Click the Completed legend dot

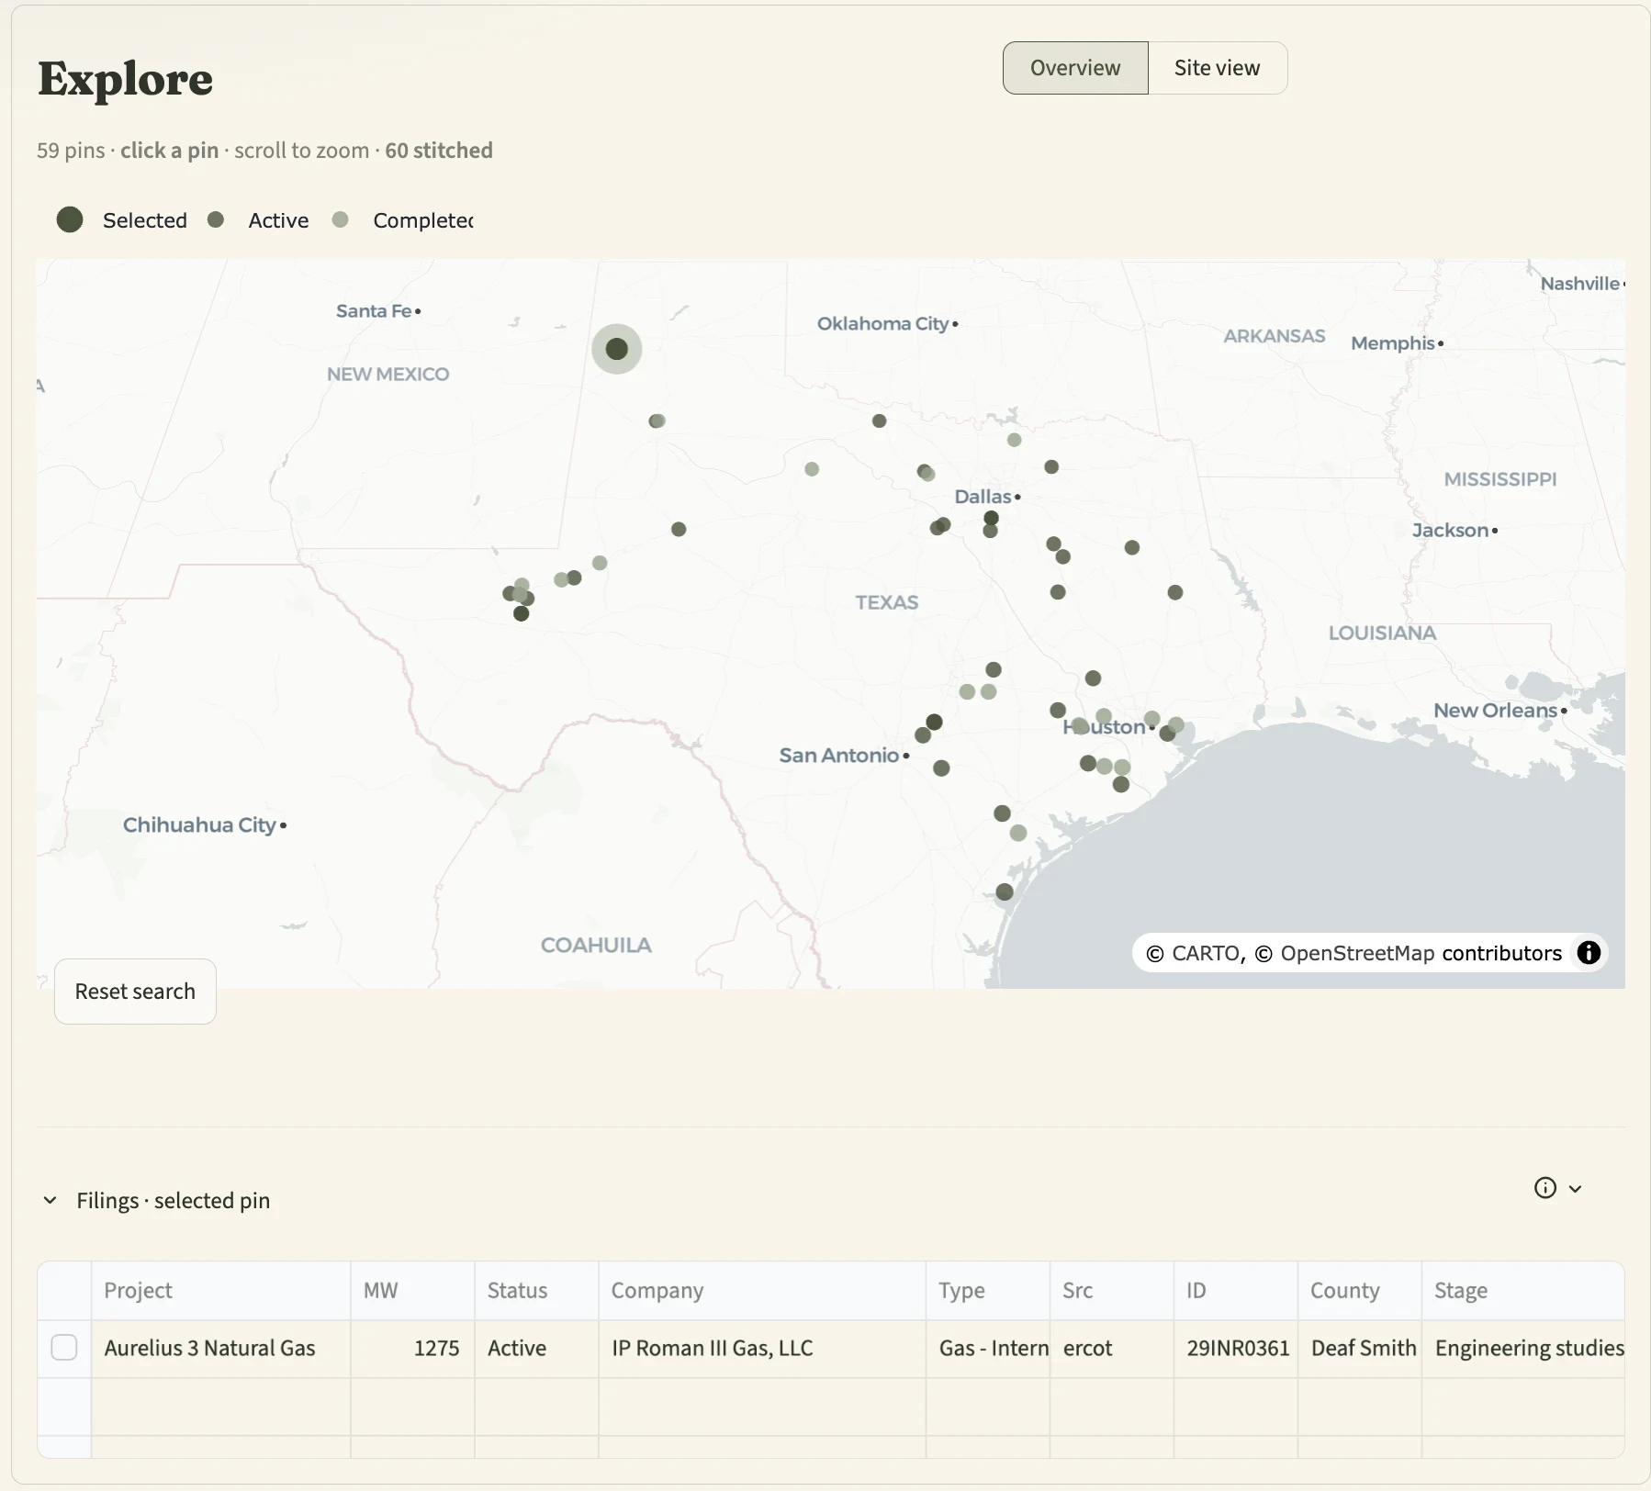[x=340, y=219]
